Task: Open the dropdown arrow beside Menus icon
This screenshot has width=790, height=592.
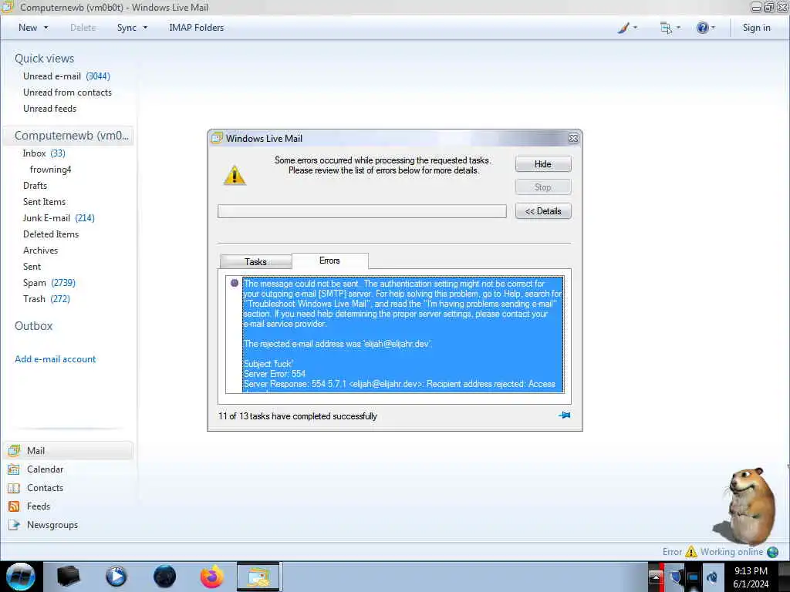Action: (x=678, y=28)
